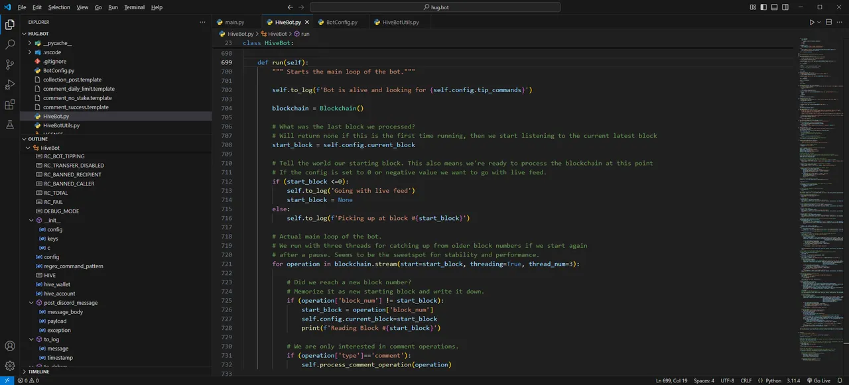Open the Terminal menu
Screen dimensions: 849x385
[x=135, y=7]
